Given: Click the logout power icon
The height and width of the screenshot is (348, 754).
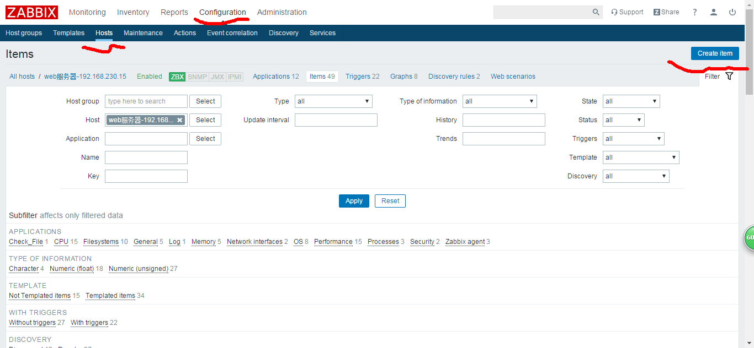Looking at the screenshot, I should point(732,12).
